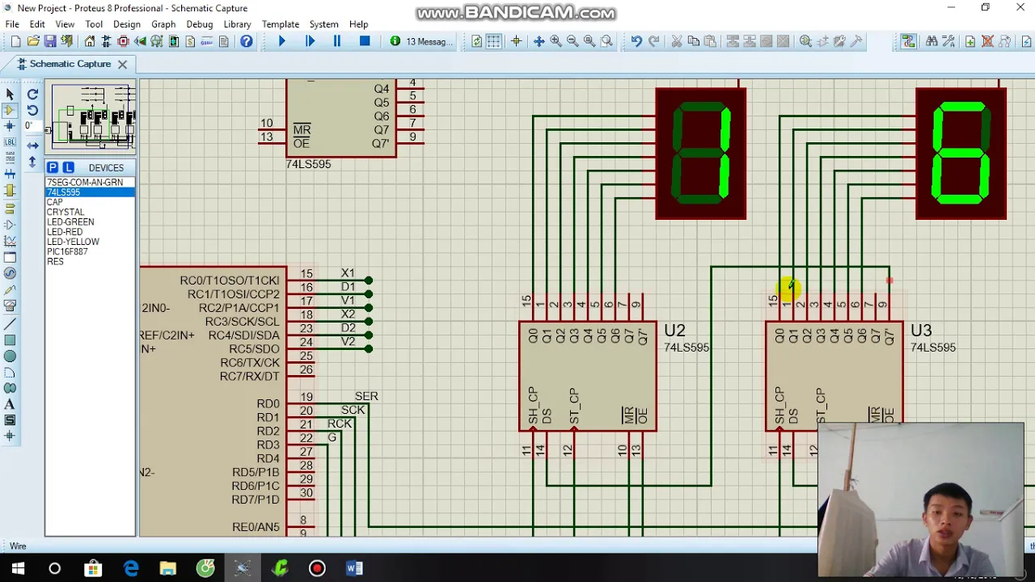Open the Windows Start menu
The width and height of the screenshot is (1035, 582).
point(18,568)
